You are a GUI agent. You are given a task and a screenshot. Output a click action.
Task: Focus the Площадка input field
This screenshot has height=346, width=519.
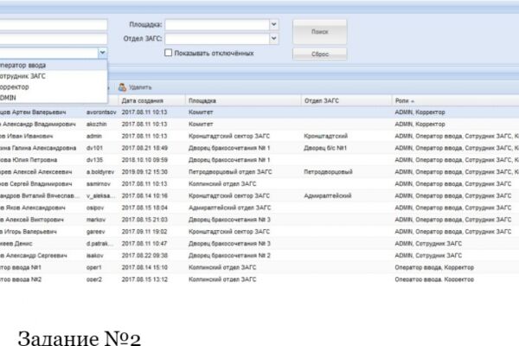pos(217,24)
